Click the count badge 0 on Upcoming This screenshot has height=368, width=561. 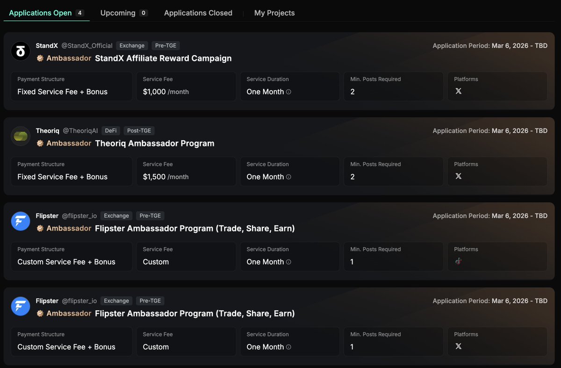click(143, 13)
